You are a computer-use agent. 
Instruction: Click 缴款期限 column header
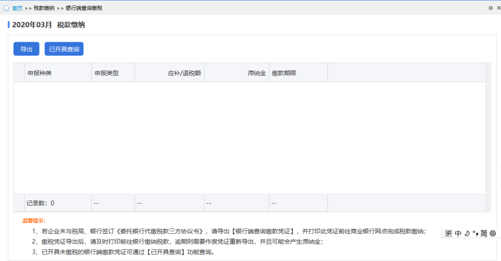pos(298,73)
